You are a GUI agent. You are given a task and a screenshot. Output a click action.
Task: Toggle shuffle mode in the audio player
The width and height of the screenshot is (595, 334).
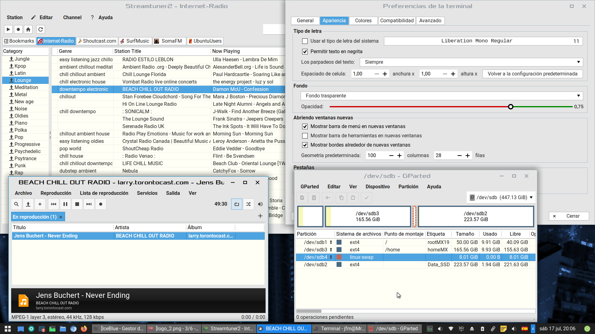click(x=249, y=204)
